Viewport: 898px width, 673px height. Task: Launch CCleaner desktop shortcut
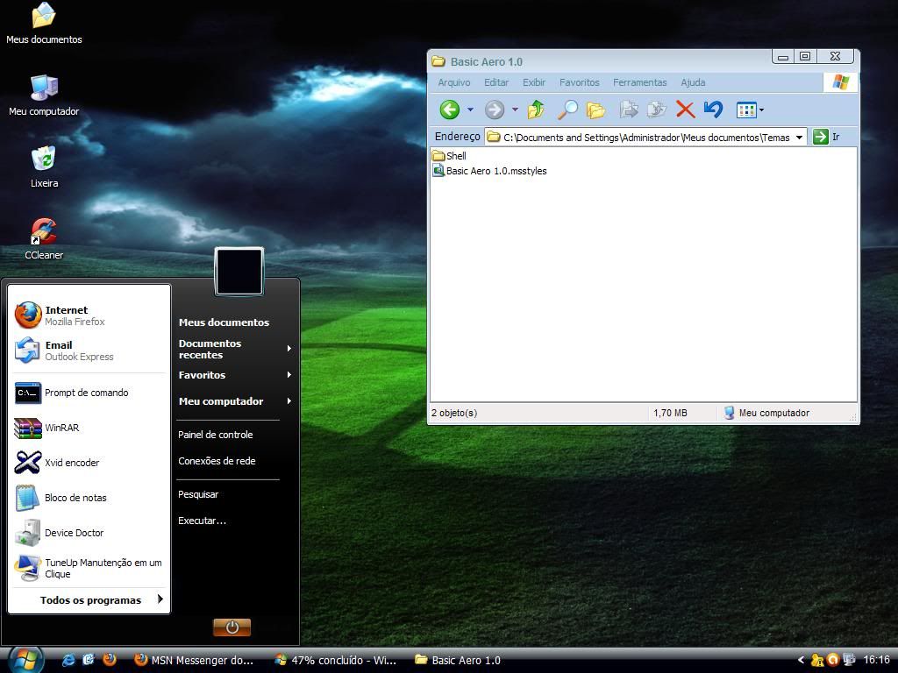click(x=43, y=237)
